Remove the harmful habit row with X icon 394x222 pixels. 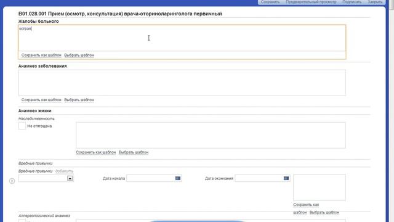point(12,181)
